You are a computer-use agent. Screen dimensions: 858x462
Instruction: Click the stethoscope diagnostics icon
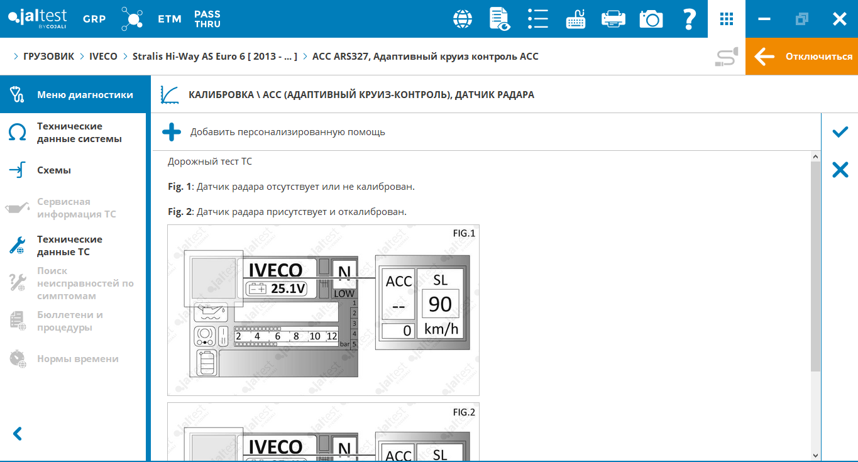coord(18,95)
